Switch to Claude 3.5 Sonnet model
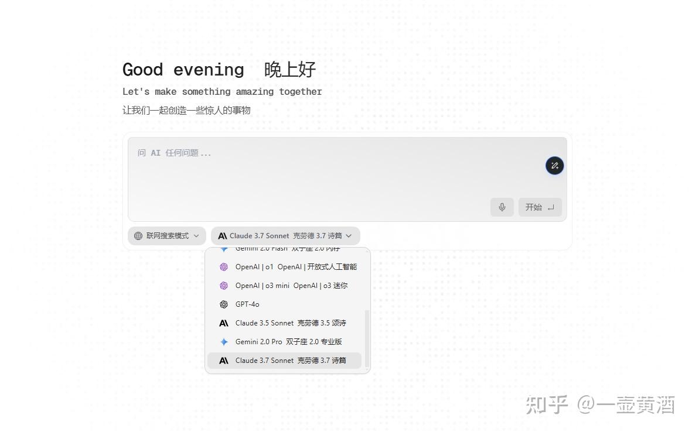Screen dimensions: 692x432 click(x=291, y=323)
